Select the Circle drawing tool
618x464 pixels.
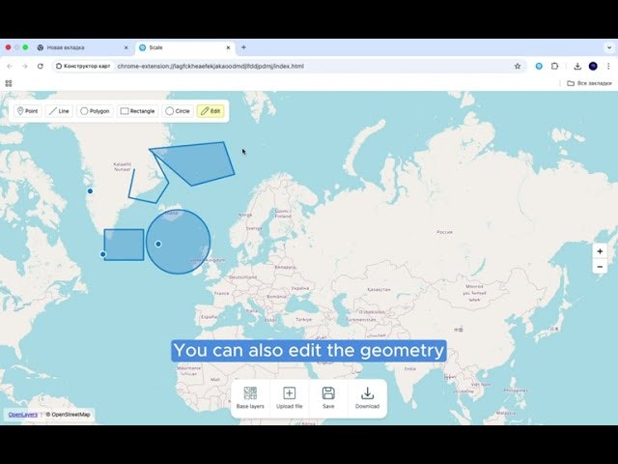click(x=178, y=111)
